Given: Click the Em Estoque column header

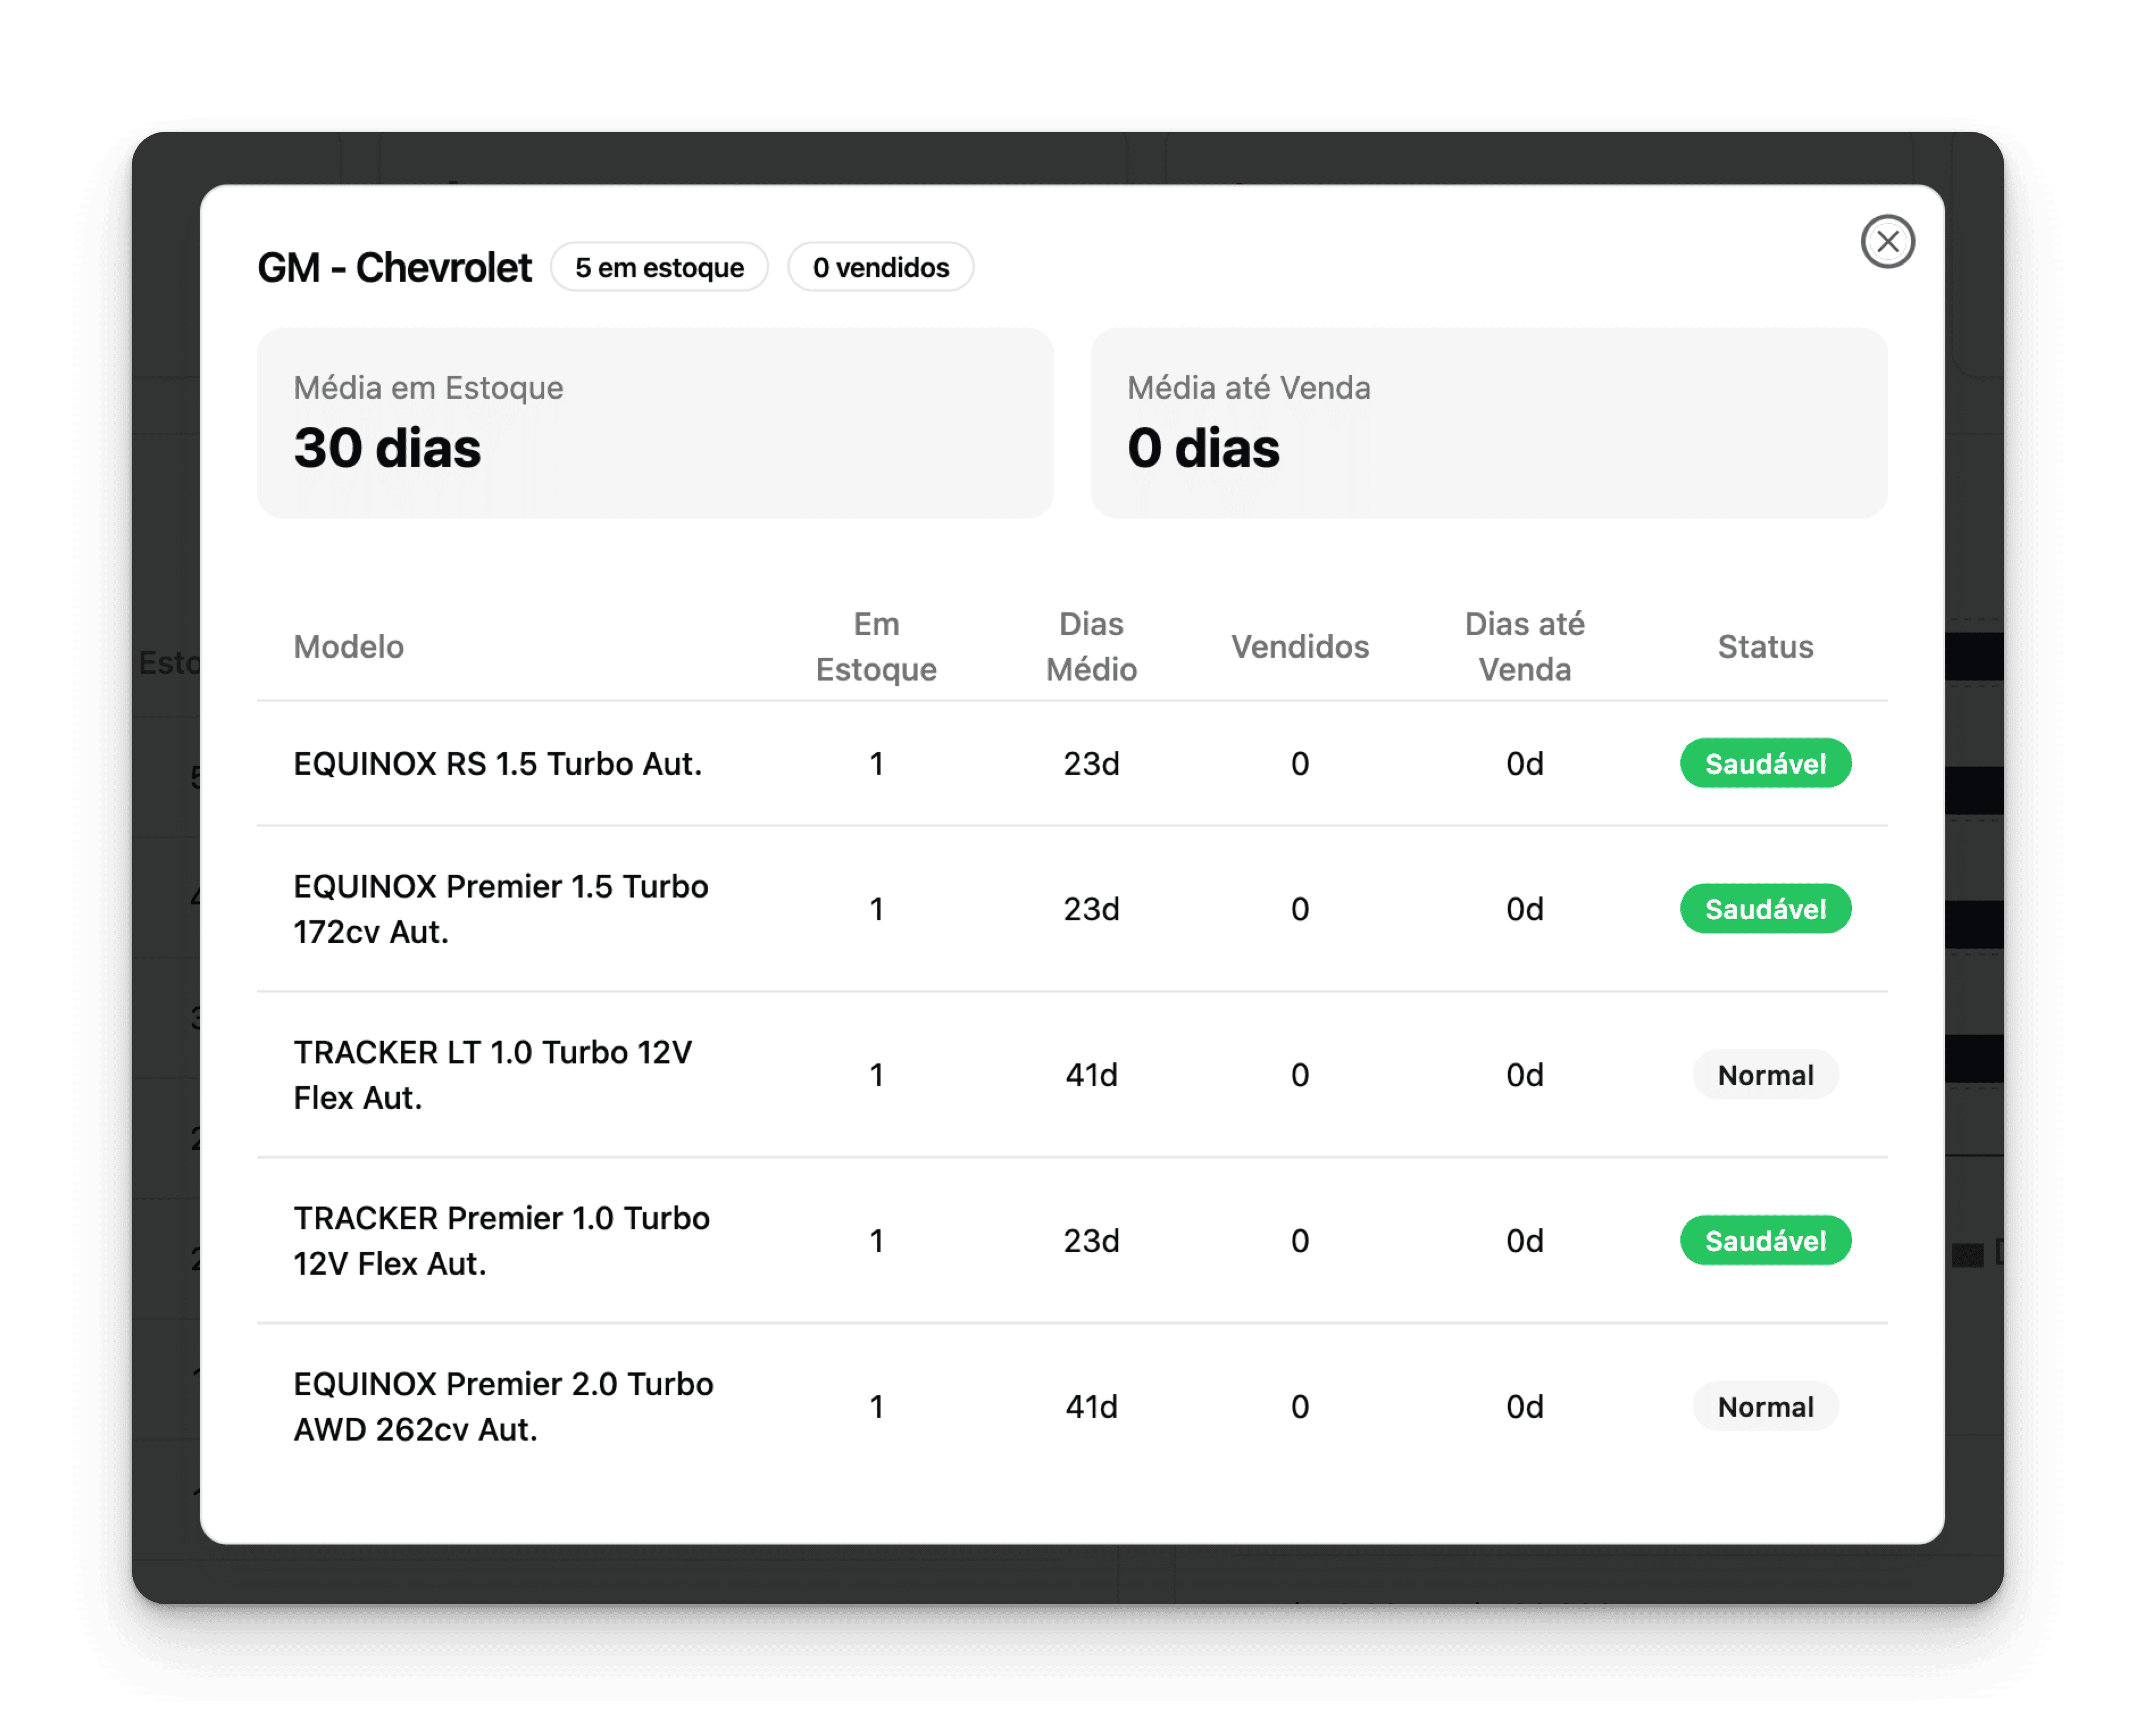Looking at the screenshot, I should point(876,647).
